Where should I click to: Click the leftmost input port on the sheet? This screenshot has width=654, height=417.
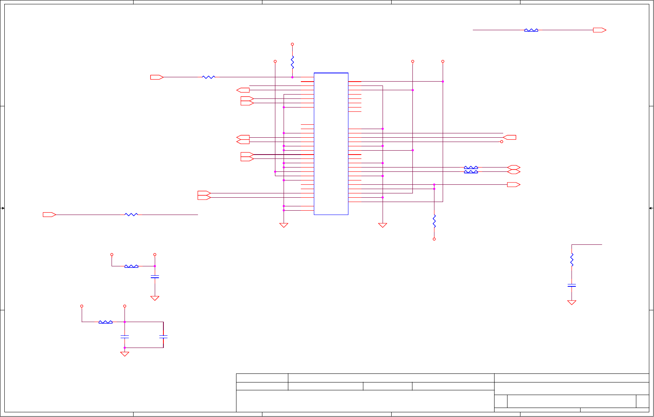[49, 215]
